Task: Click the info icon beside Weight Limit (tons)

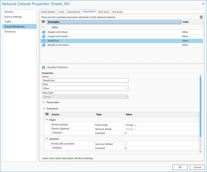Action: (44, 45)
